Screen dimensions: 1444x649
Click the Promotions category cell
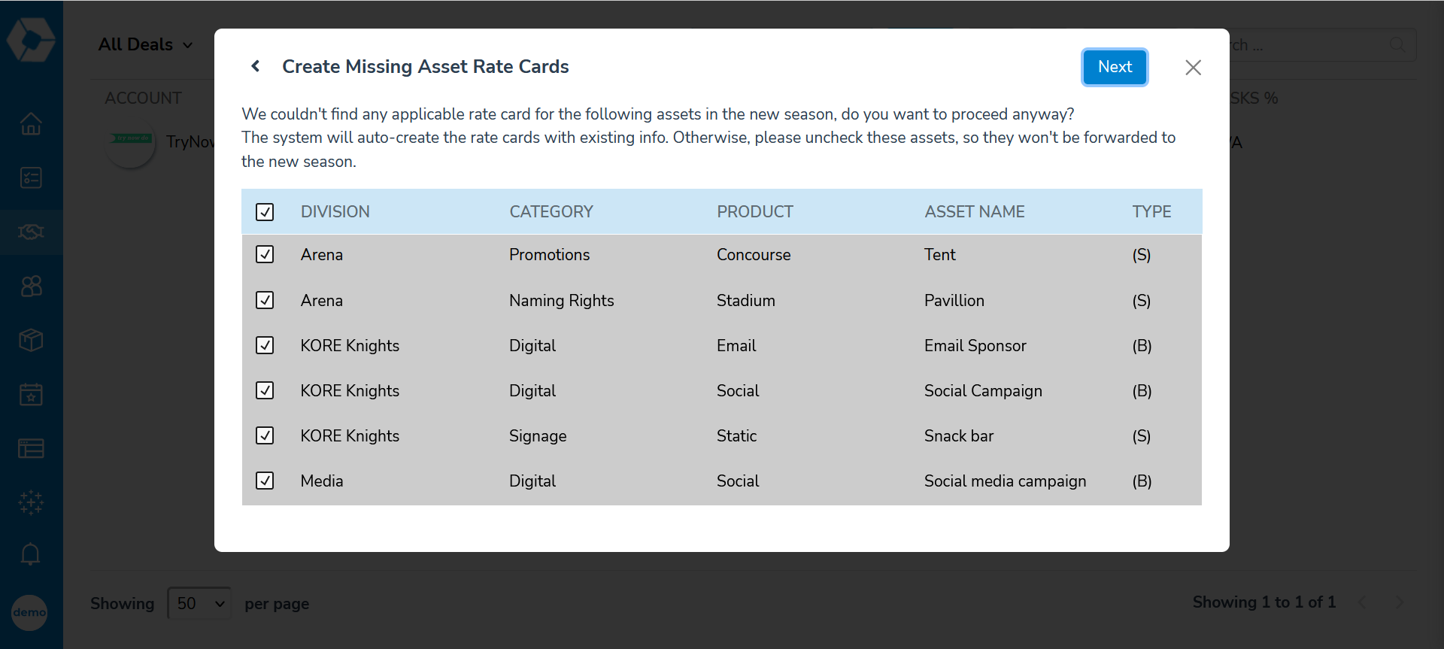click(x=550, y=255)
